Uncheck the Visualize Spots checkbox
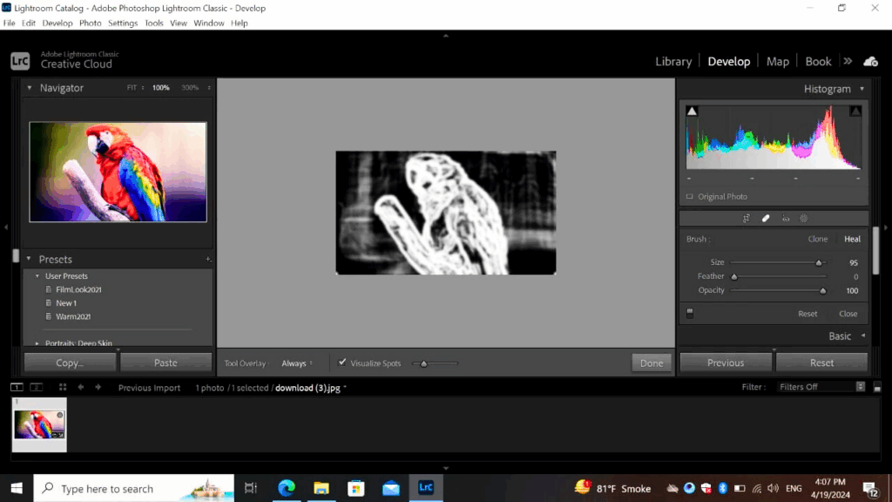The width and height of the screenshot is (892, 502). tap(342, 363)
